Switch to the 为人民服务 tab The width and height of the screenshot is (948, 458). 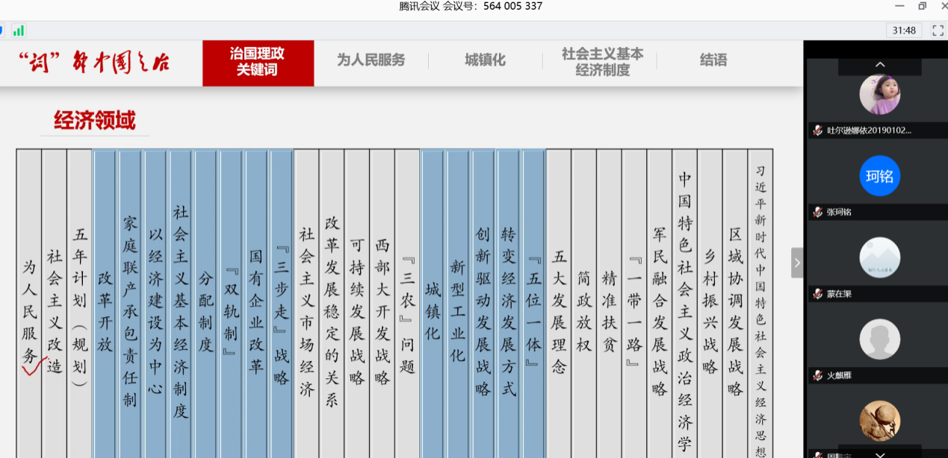click(x=371, y=60)
